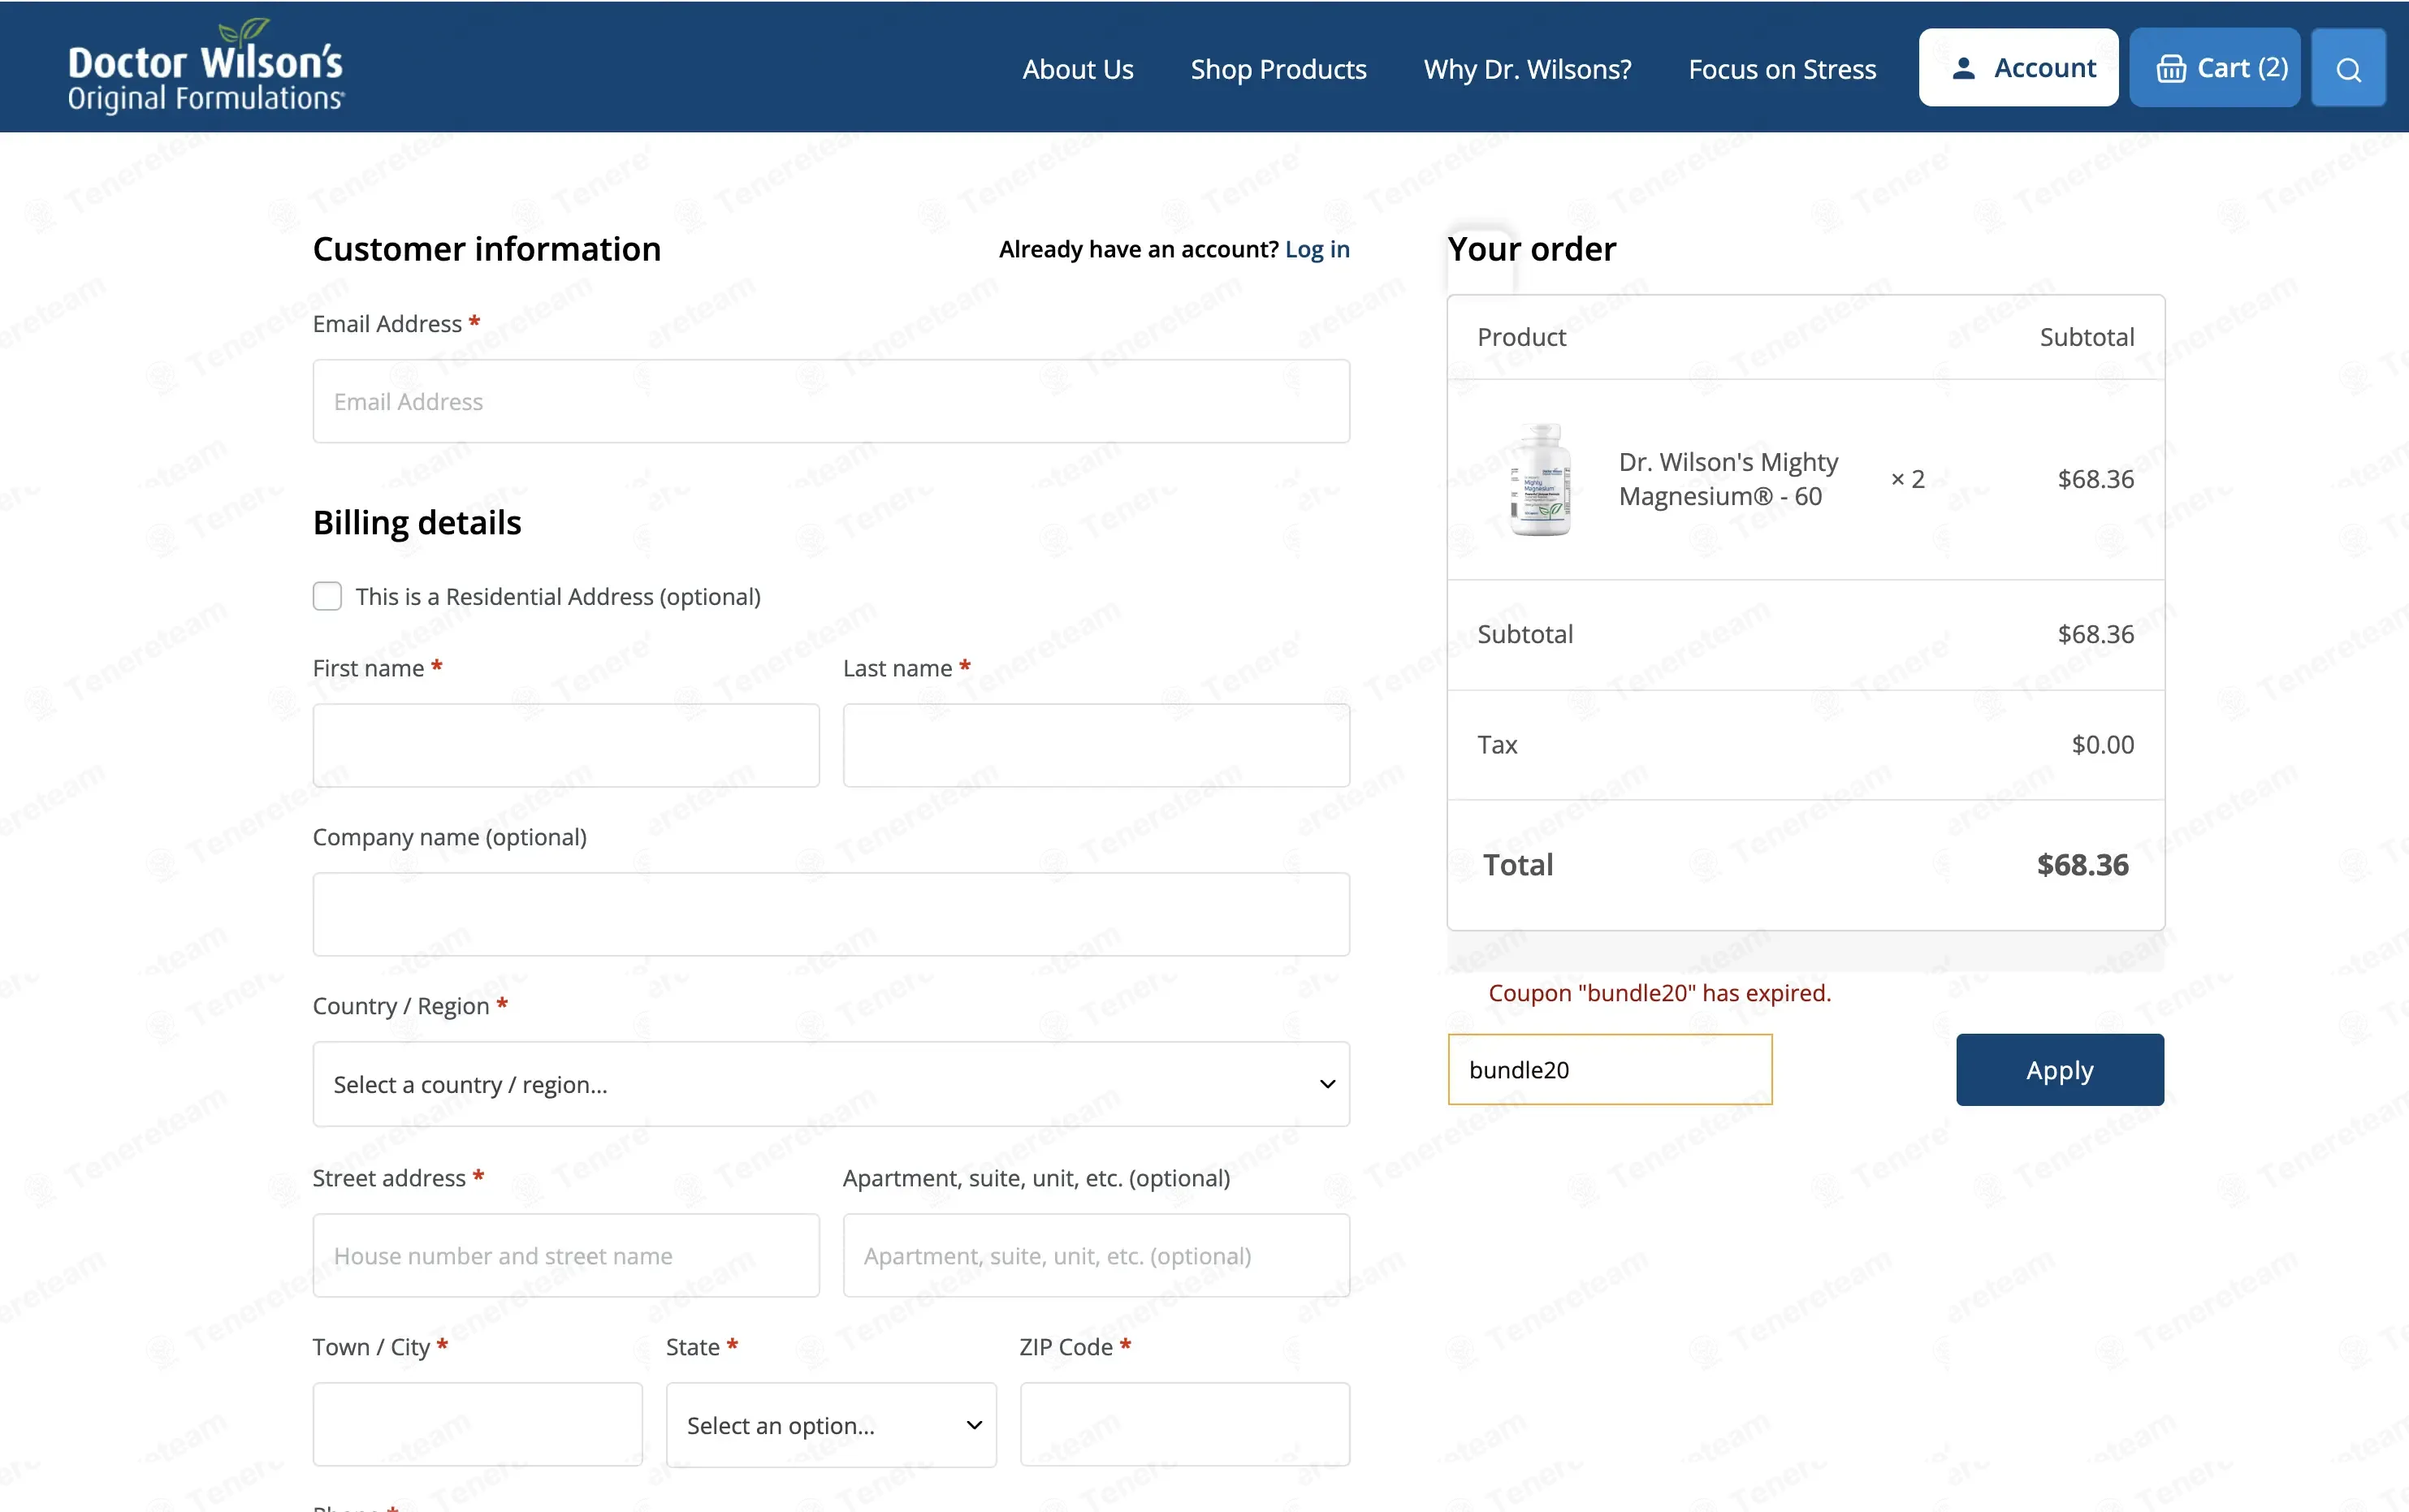Click the search magnifier icon

pyautogui.click(x=2348, y=68)
